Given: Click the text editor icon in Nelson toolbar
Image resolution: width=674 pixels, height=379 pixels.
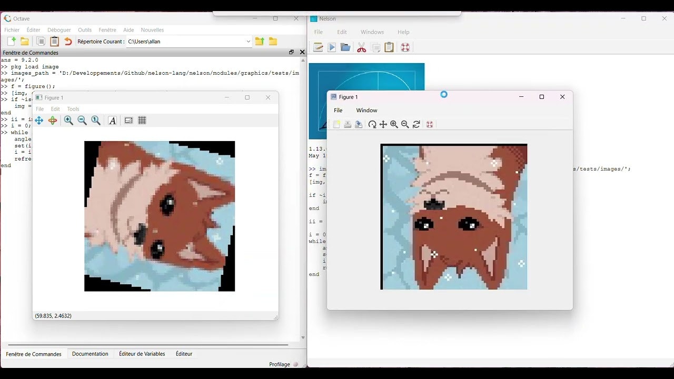Looking at the screenshot, I should click(318, 47).
